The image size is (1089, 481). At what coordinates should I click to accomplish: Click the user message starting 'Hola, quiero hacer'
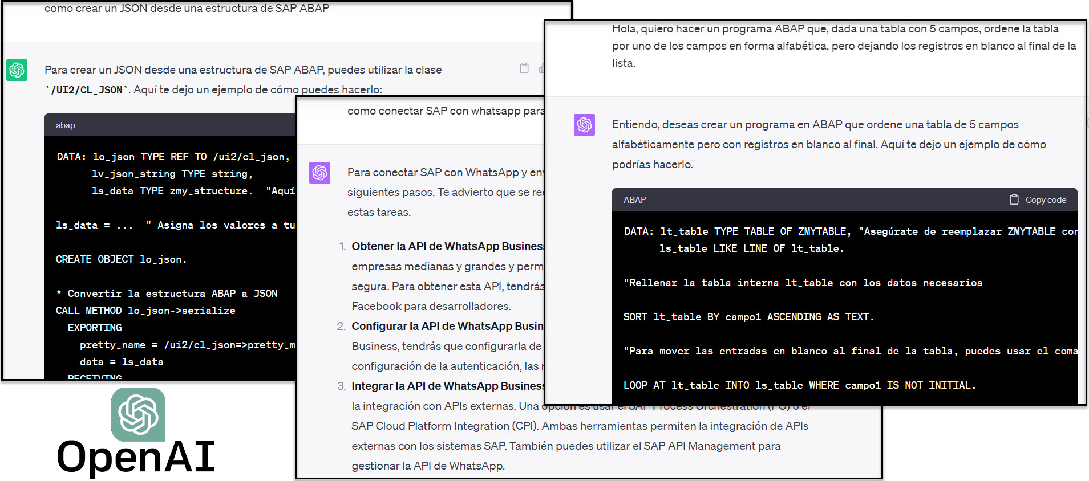click(x=843, y=46)
